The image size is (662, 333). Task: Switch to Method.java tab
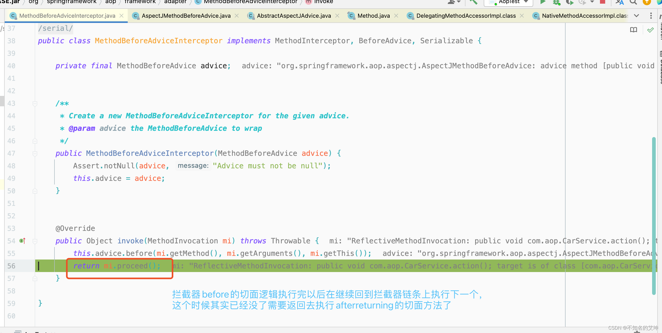pos(373,16)
